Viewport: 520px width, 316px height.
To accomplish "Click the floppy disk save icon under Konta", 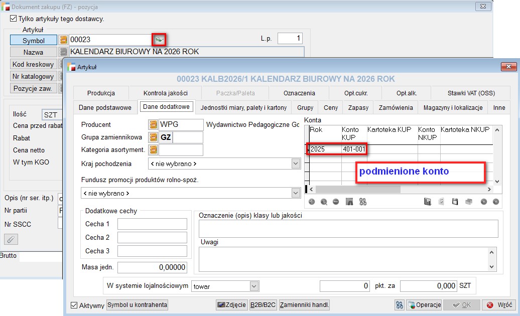I will point(455,202).
